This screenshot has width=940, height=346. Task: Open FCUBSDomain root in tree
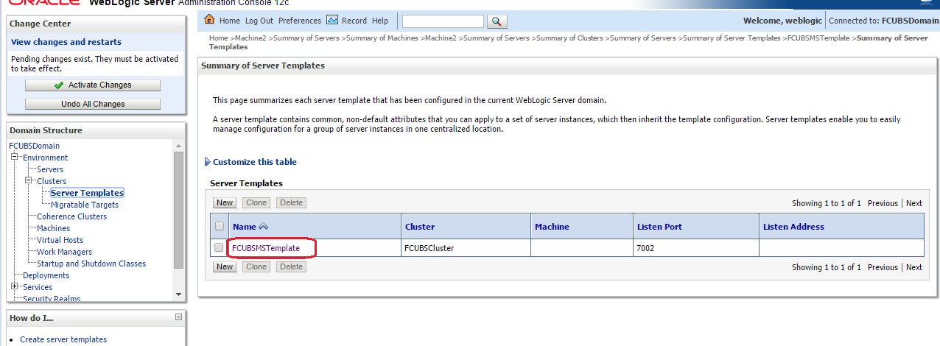click(x=35, y=146)
